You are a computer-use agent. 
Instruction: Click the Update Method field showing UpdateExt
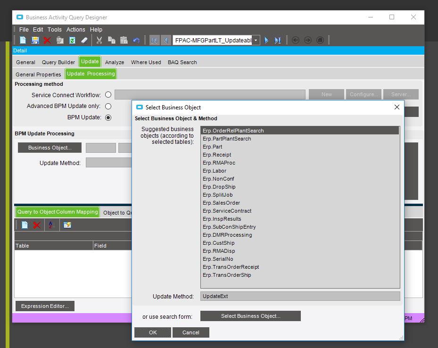pyautogui.click(x=300, y=296)
